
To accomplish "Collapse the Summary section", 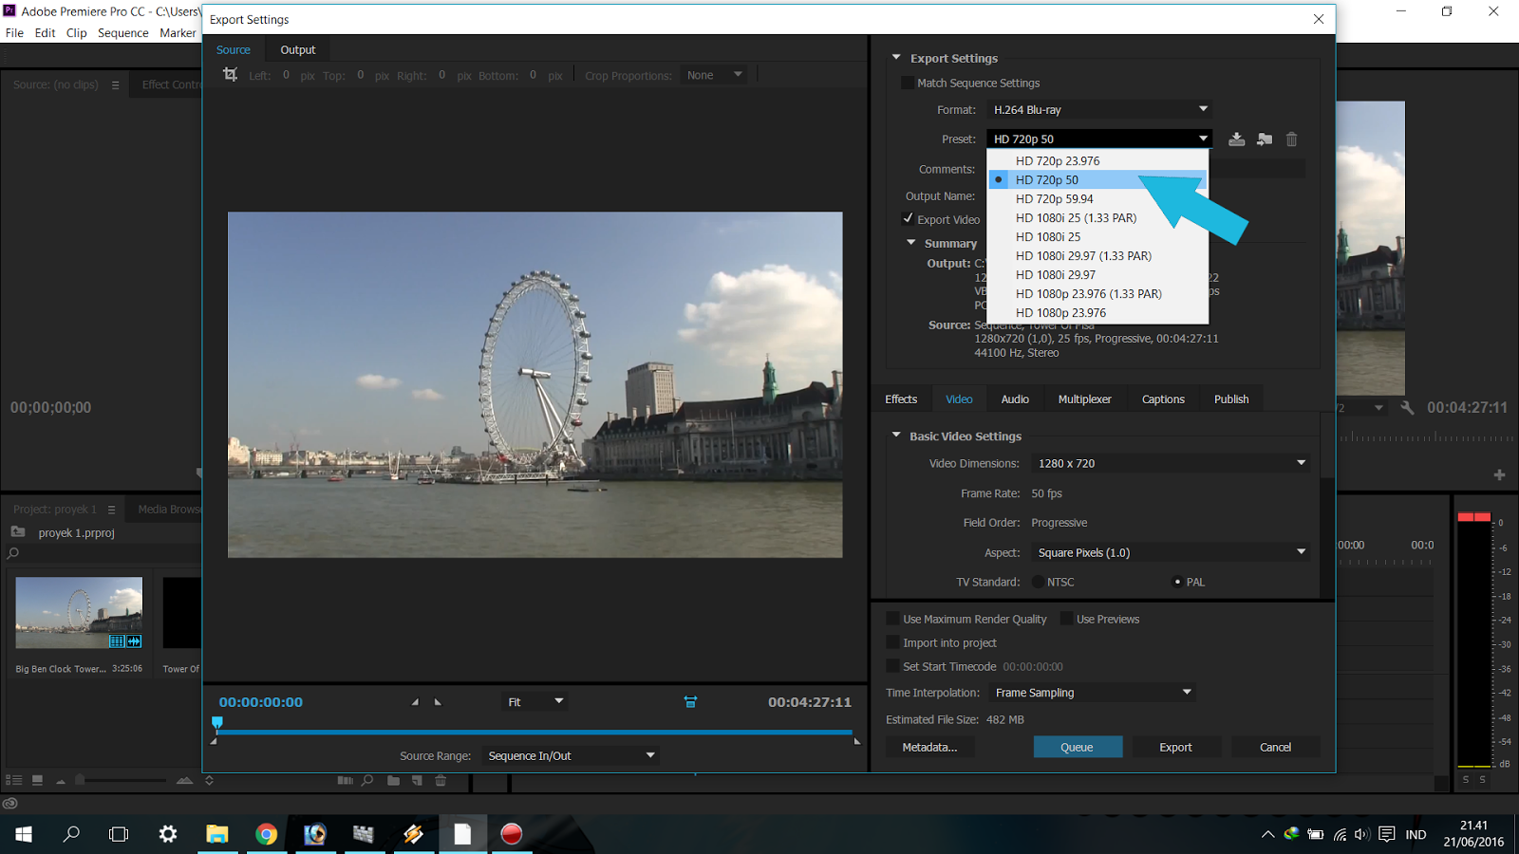I will click(911, 243).
